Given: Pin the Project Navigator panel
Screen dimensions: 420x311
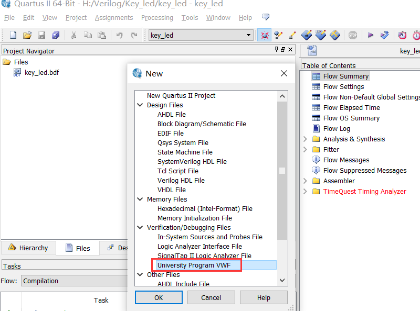Looking at the screenshot, I should tap(277, 49).
